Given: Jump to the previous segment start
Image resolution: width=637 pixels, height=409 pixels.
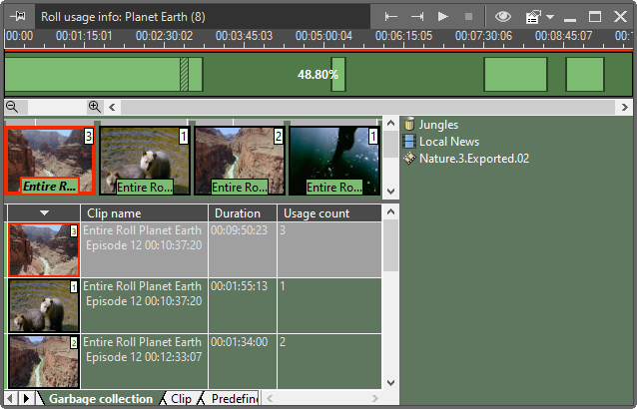Looking at the screenshot, I should coord(391,16).
